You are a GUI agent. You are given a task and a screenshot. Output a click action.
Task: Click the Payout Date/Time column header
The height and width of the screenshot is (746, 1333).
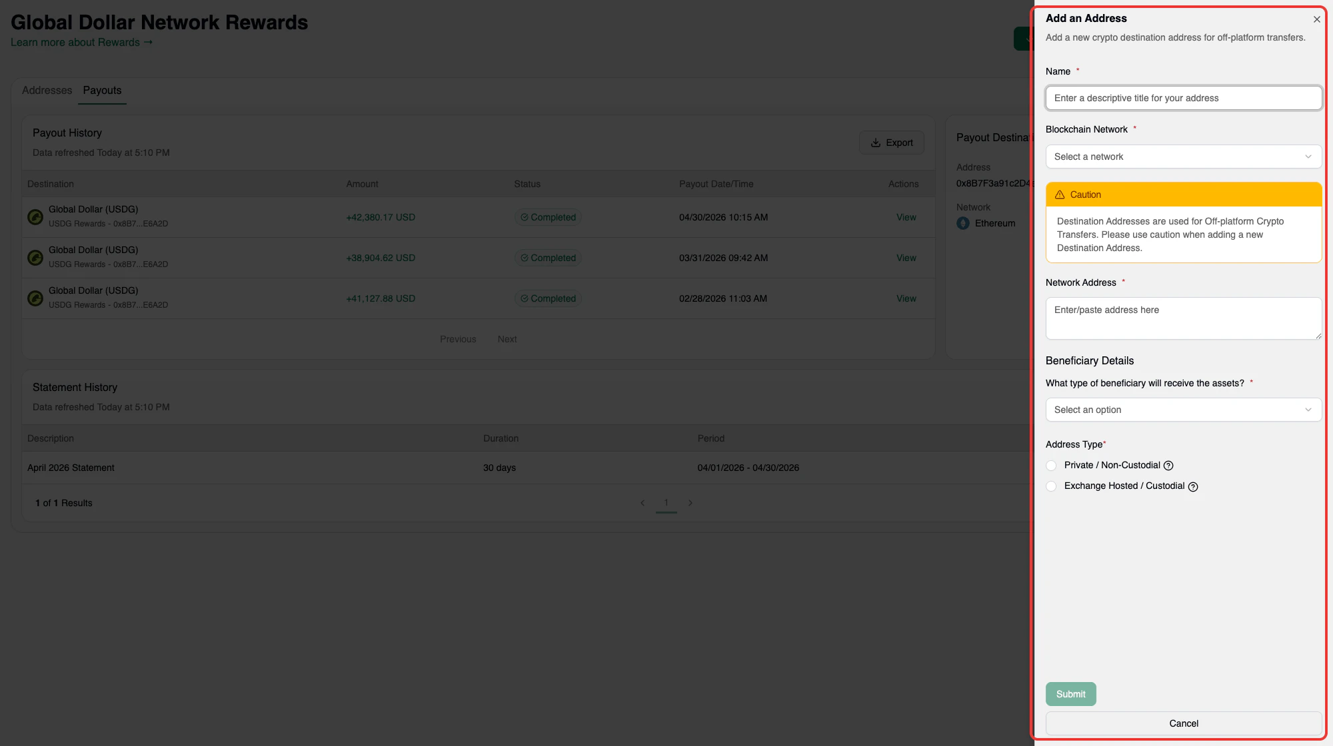coord(716,184)
